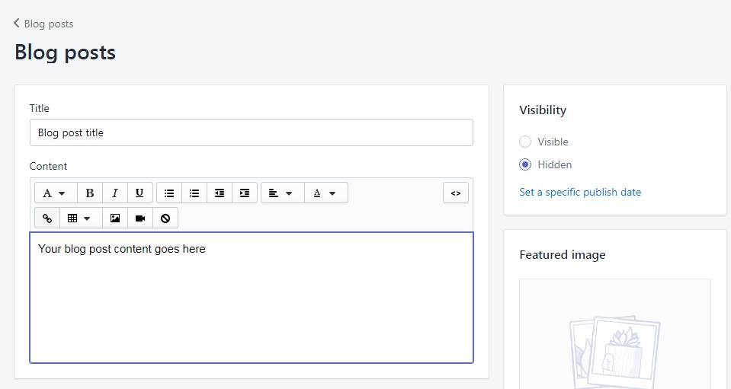Indent the selected text
The width and height of the screenshot is (731, 389).
pyautogui.click(x=245, y=193)
